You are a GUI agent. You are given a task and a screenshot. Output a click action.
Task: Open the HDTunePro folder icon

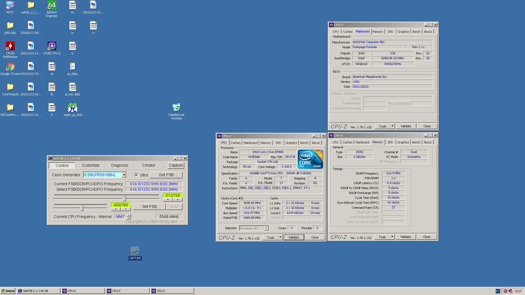coord(10,110)
